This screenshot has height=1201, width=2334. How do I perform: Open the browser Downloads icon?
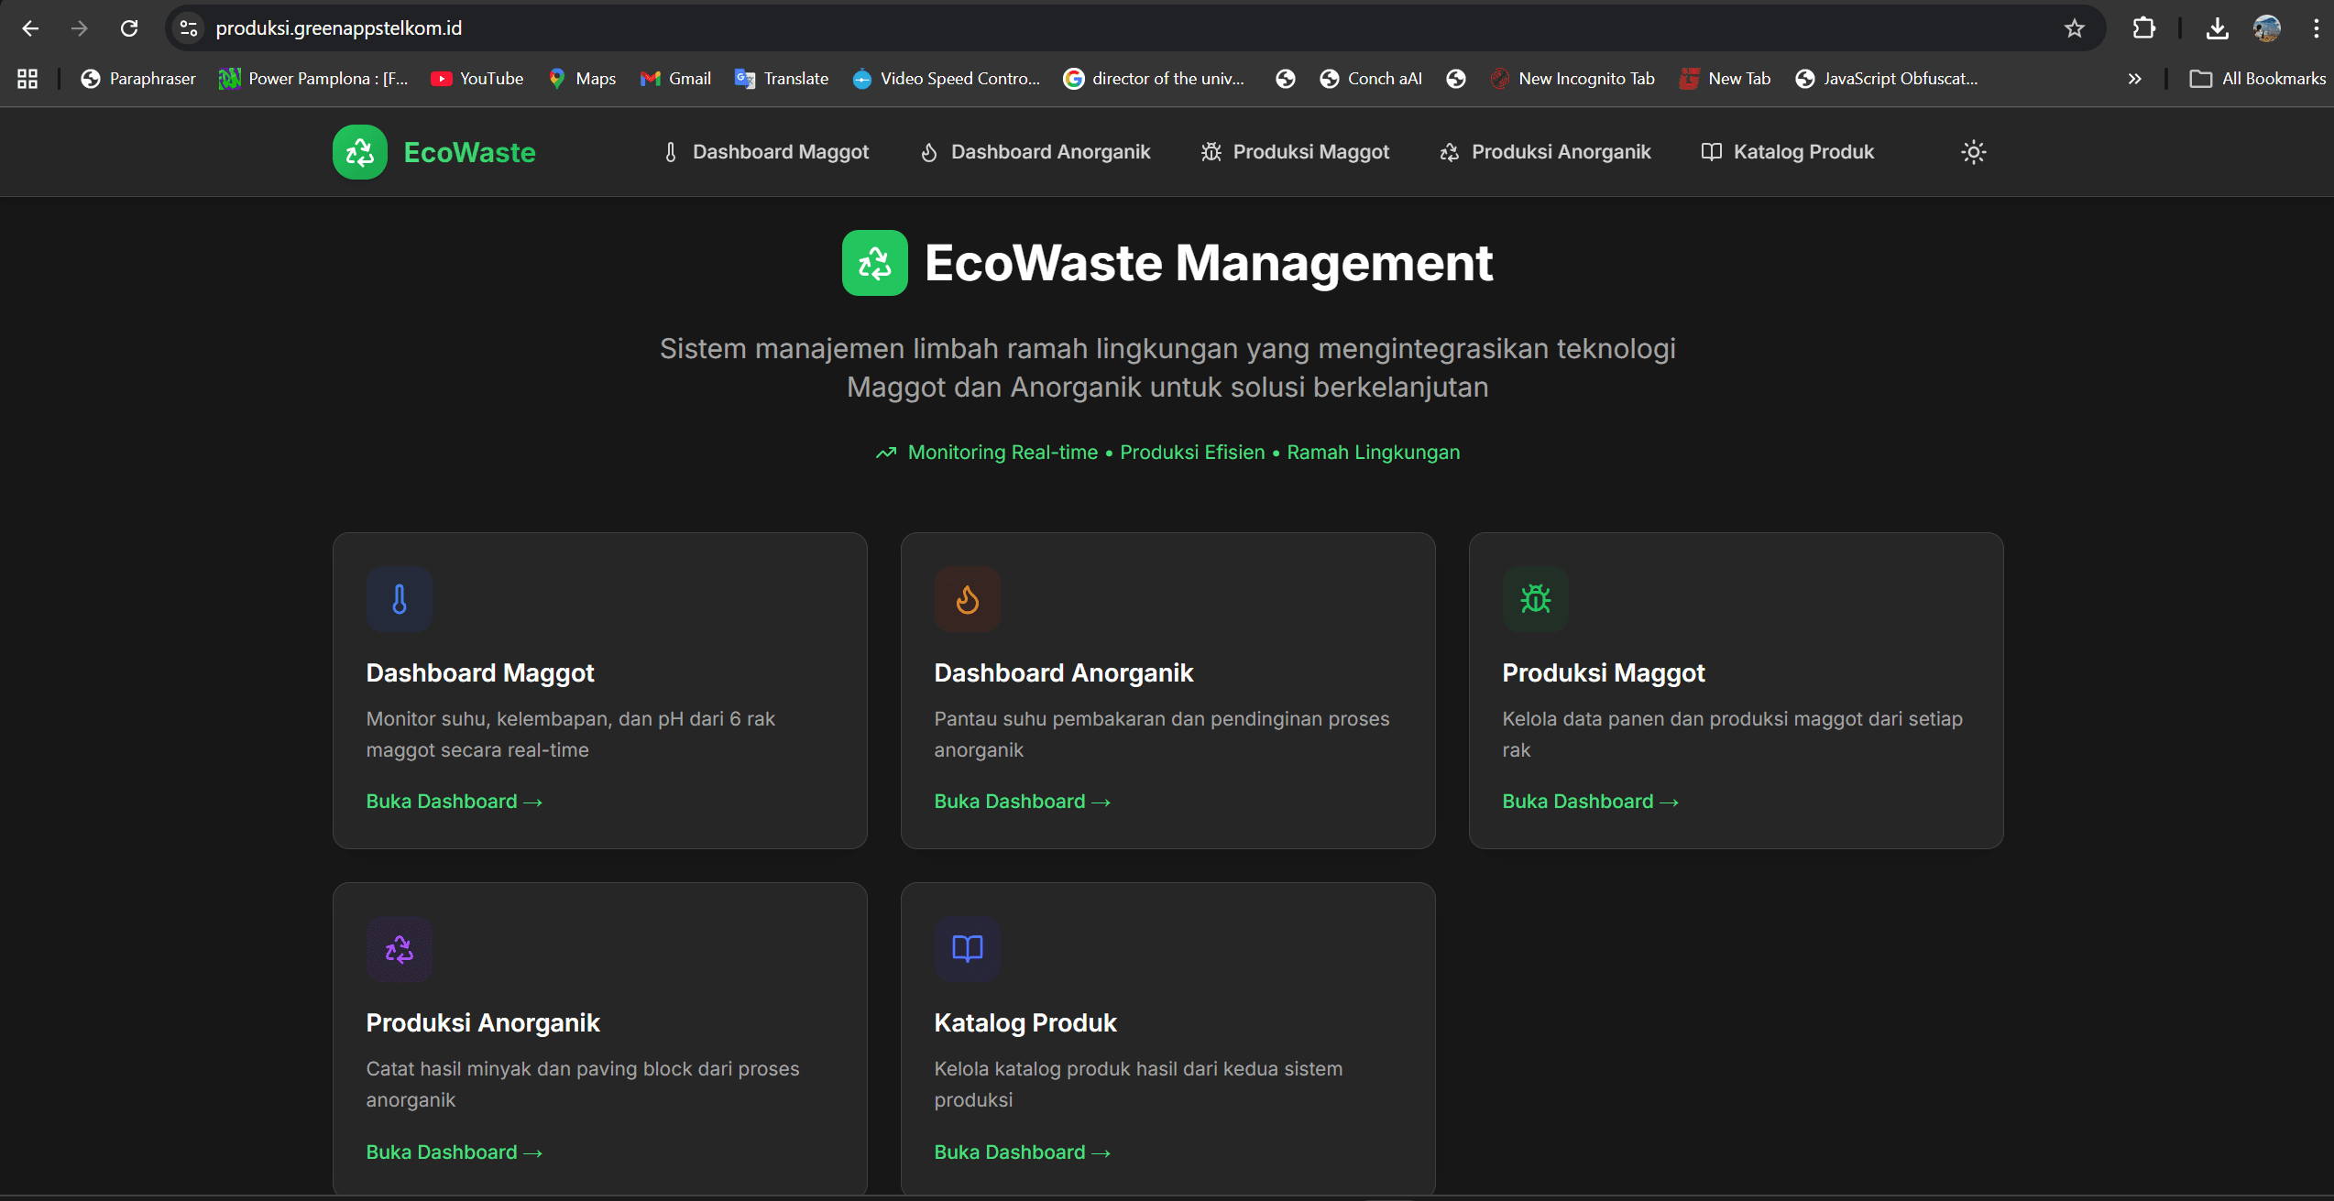pos(2218,27)
